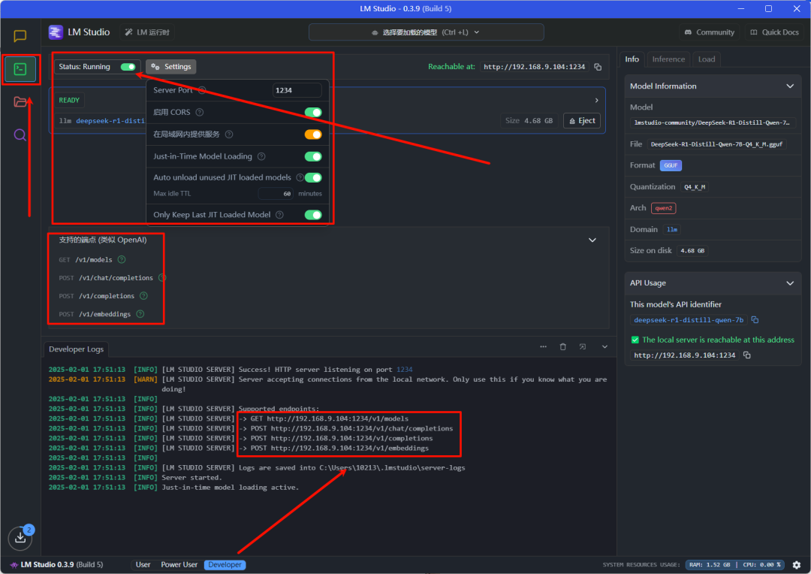811x574 pixels.
Task: Toggle the local server reachable checkbox
Action: pos(635,340)
